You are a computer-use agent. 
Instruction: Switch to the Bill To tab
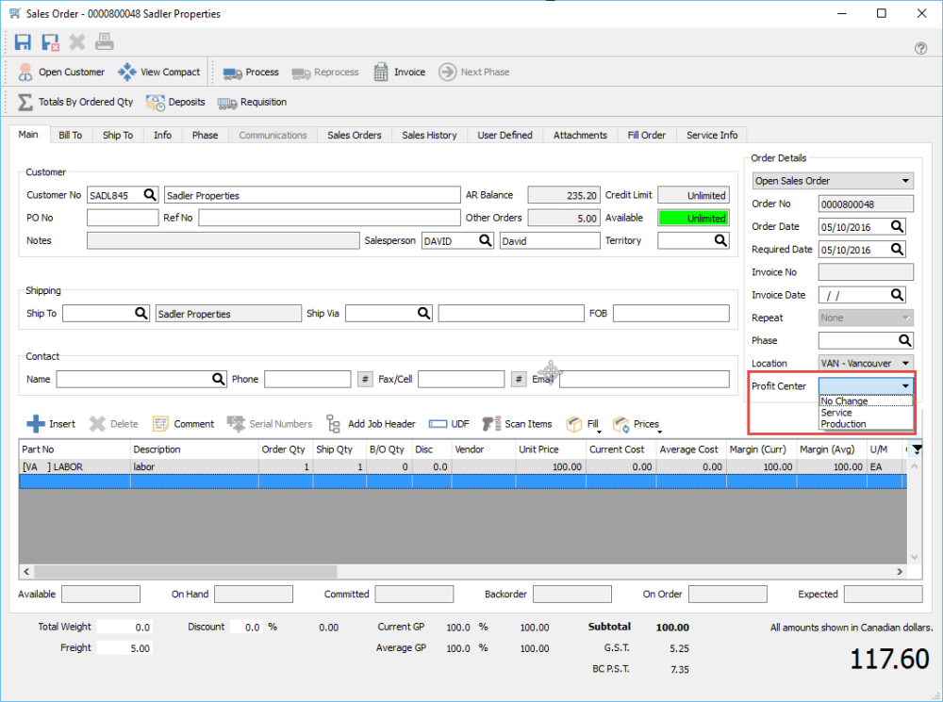point(71,136)
